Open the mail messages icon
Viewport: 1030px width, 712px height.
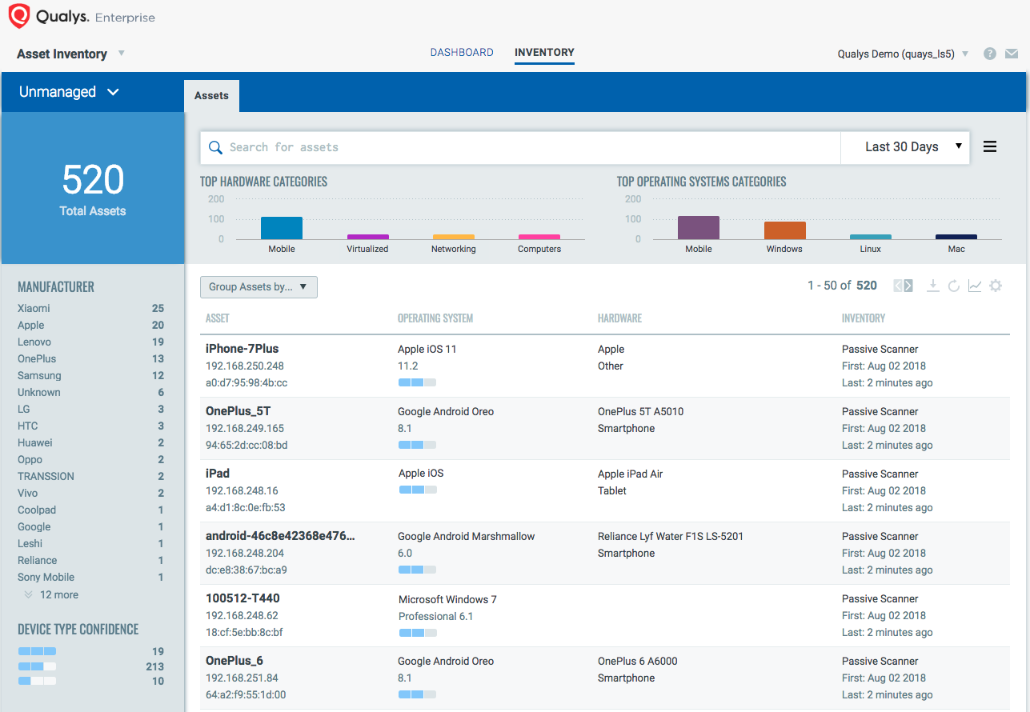[x=1012, y=54]
